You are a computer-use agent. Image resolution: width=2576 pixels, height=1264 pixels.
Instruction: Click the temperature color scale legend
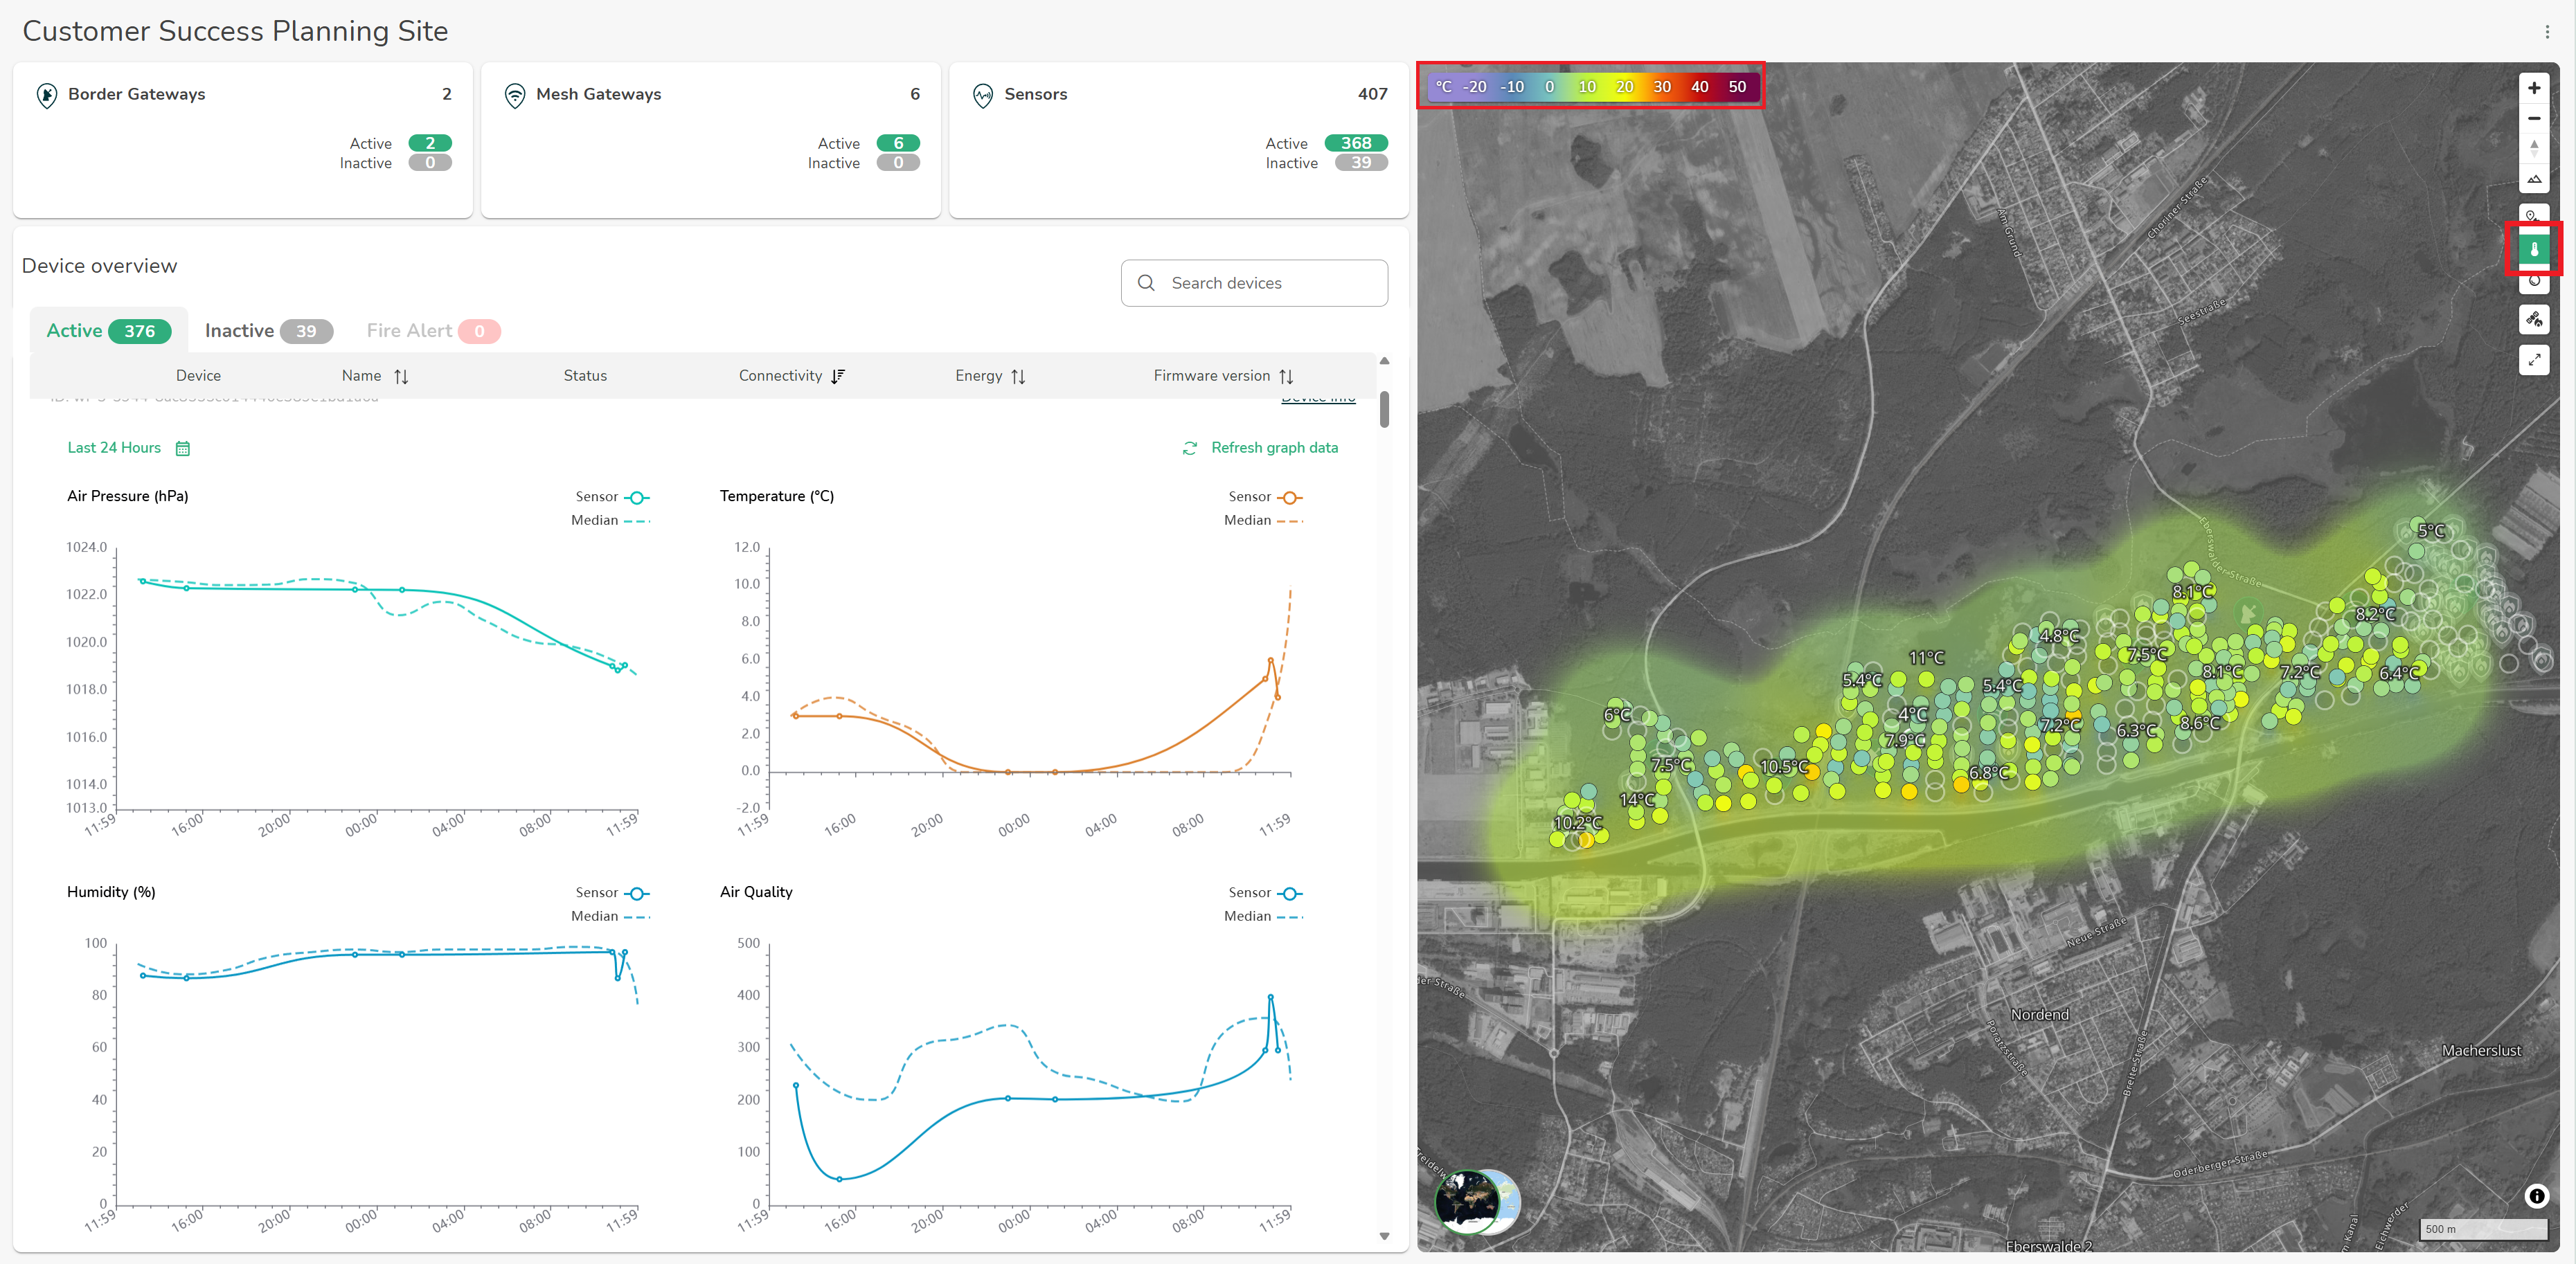click(x=1590, y=87)
